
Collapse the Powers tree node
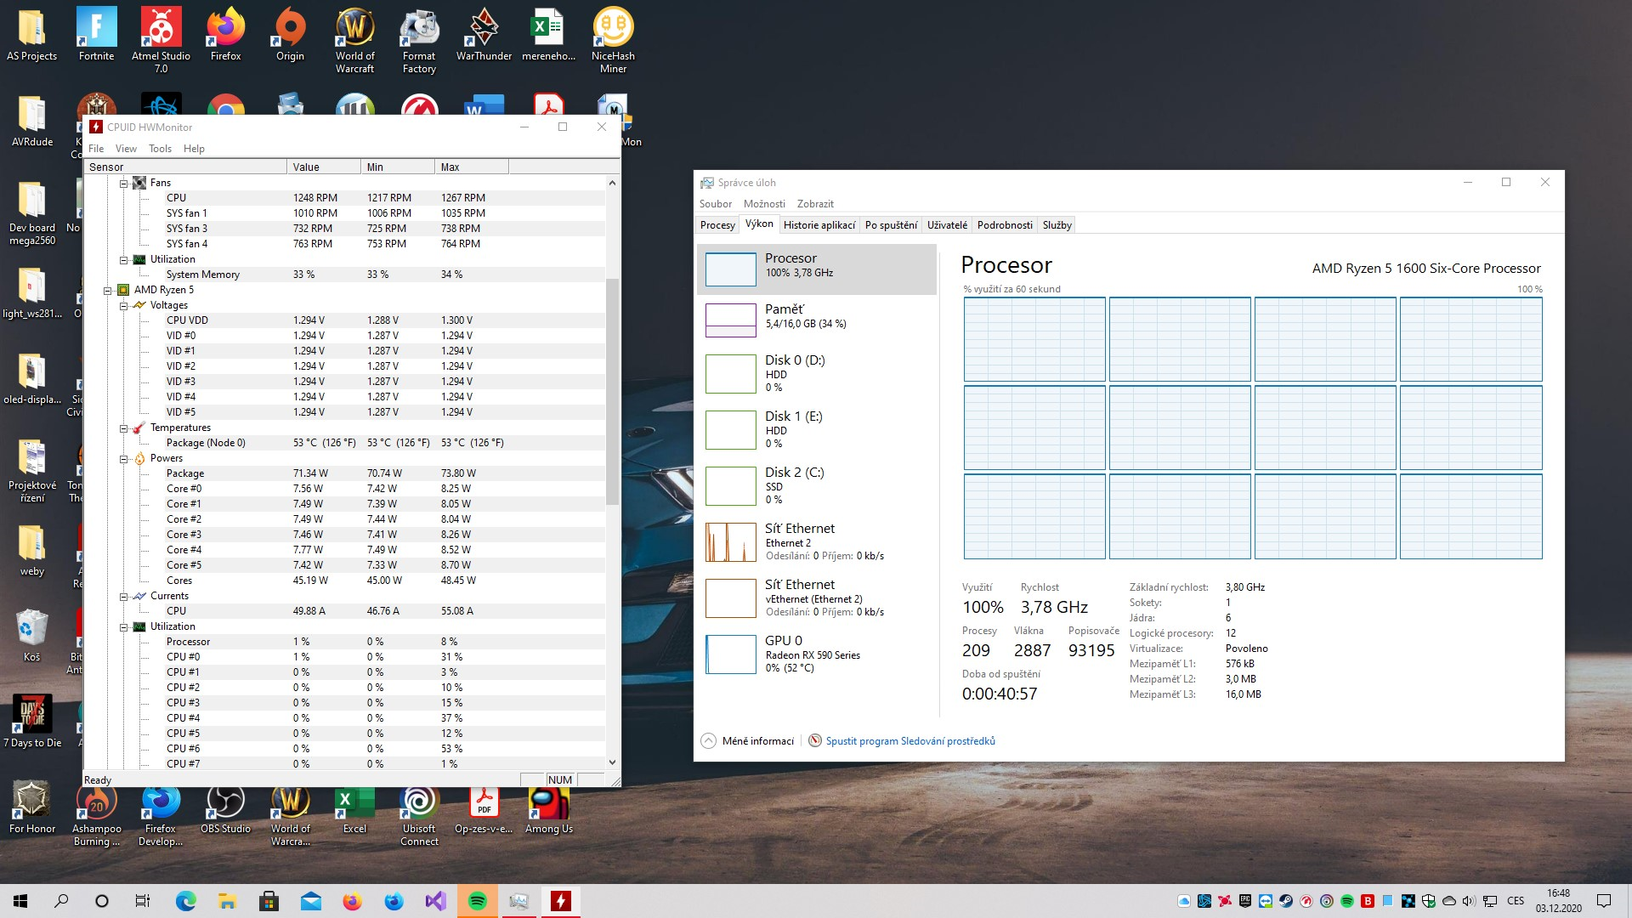point(124,458)
